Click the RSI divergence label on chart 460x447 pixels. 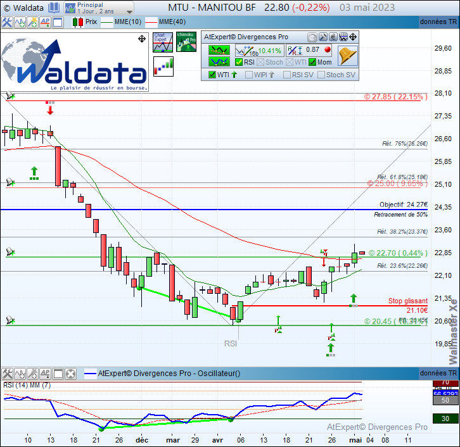pos(231,344)
